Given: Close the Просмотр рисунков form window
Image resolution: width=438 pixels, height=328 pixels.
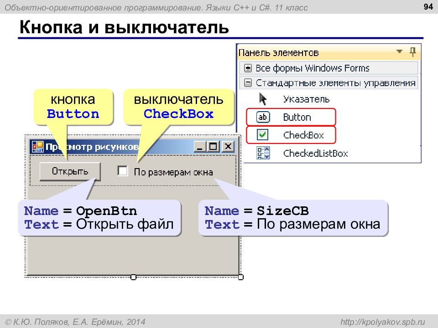Looking at the screenshot, I should (x=228, y=146).
